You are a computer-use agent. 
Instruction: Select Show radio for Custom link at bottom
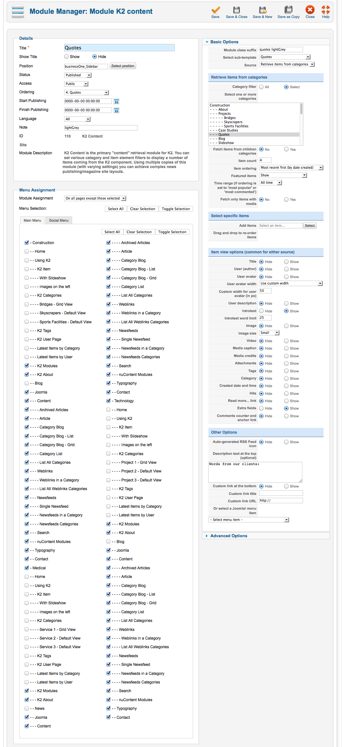point(286,486)
